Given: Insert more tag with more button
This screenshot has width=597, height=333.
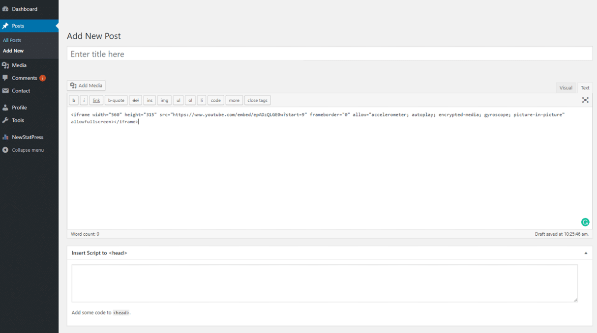Looking at the screenshot, I should [x=234, y=100].
